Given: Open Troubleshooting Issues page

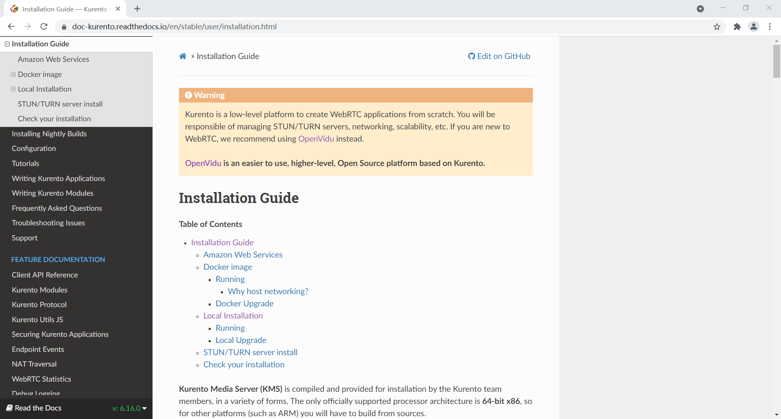Looking at the screenshot, I should (x=48, y=223).
